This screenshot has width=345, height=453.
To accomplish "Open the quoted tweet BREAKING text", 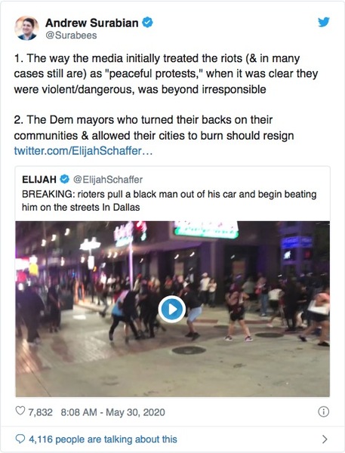I will pyautogui.click(x=169, y=201).
